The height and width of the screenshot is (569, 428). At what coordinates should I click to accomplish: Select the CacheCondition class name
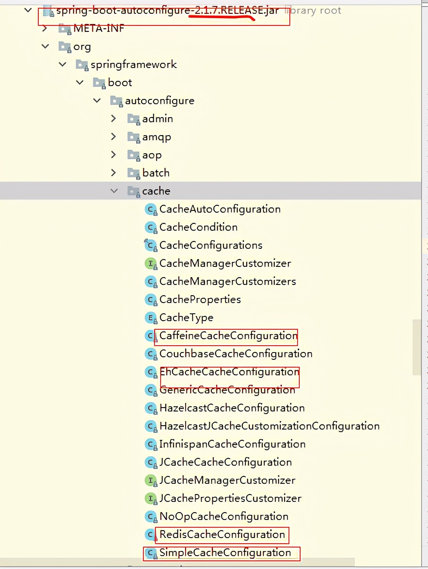[x=198, y=227]
